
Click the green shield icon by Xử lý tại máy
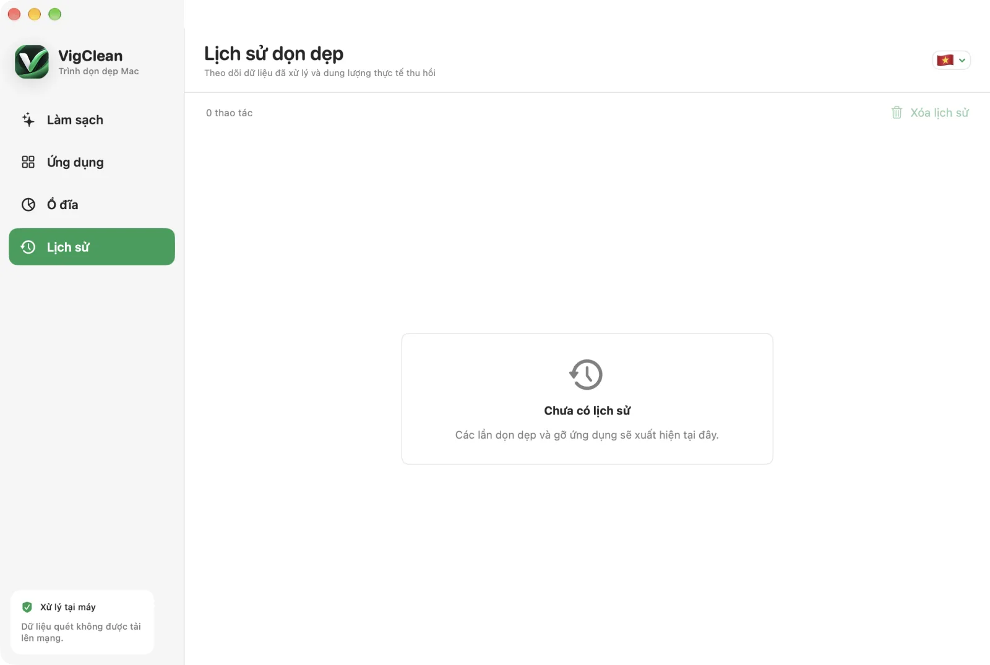click(27, 607)
